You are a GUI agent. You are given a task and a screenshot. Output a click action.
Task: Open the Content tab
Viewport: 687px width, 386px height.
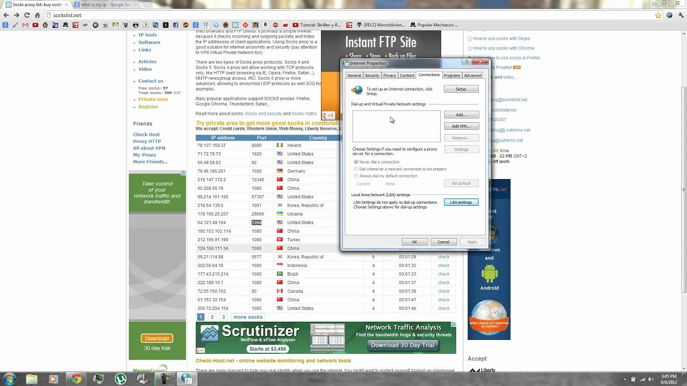(x=407, y=76)
